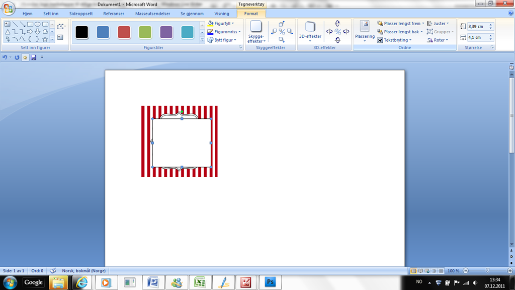Select the left brace shape
This screenshot has height=290, width=515.
click(30, 39)
